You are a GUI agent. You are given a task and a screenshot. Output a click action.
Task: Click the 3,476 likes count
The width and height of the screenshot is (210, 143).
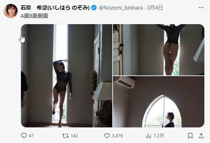117,136
